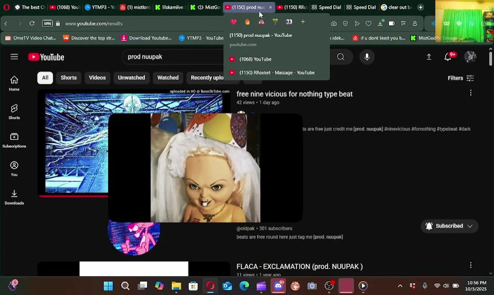The image size is (494, 295).
Task: Open YouTube notifications bell
Action: 448,57
